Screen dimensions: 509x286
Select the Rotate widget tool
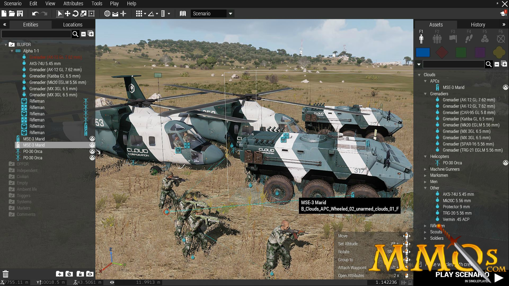76,13
